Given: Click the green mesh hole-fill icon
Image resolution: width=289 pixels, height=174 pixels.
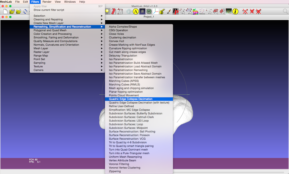Looking at the screenshot, I should tap(149, 11).
